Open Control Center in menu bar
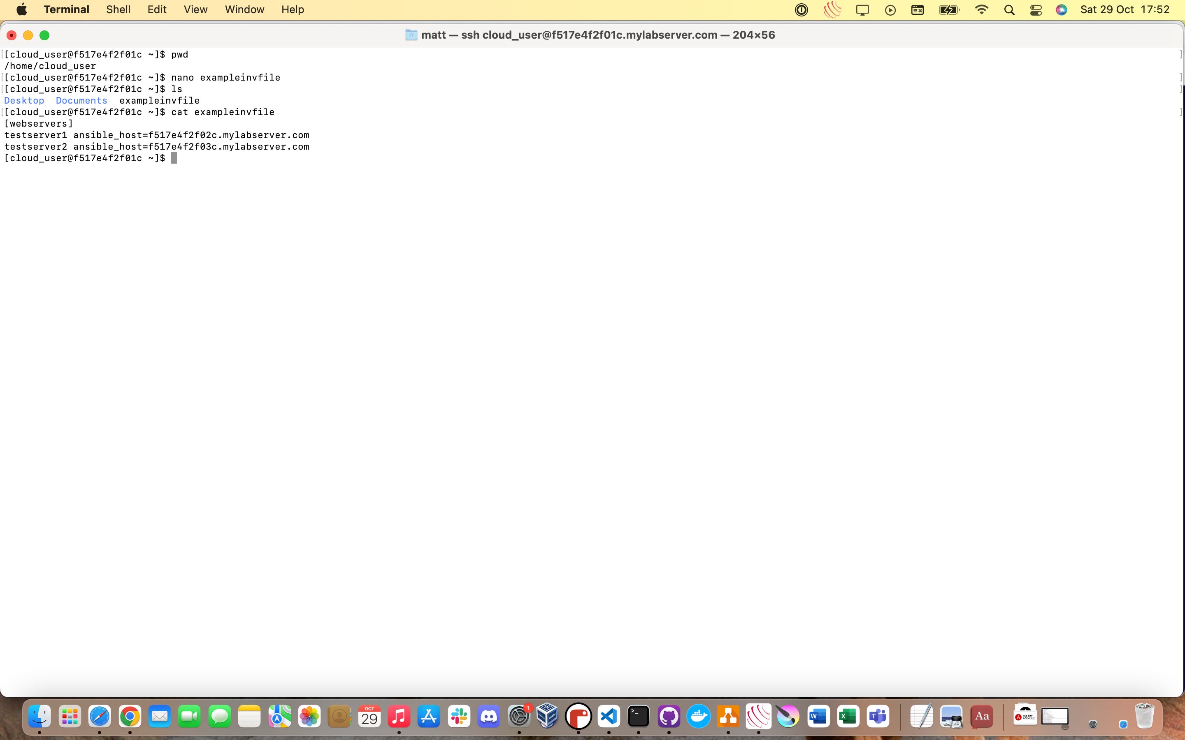This screenshot has height=740, width=1185. [1036, 10]
